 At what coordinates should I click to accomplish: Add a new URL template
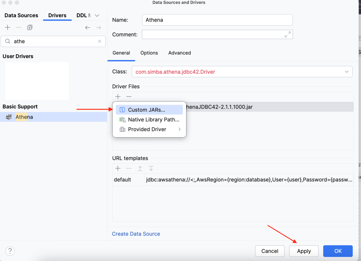(118, 168)
